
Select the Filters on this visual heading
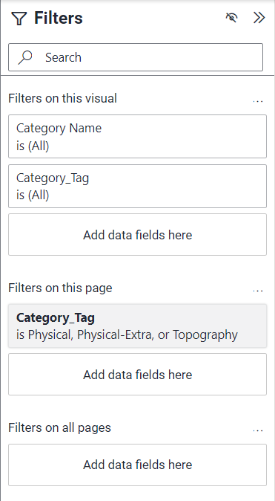(x=62, y=98)
